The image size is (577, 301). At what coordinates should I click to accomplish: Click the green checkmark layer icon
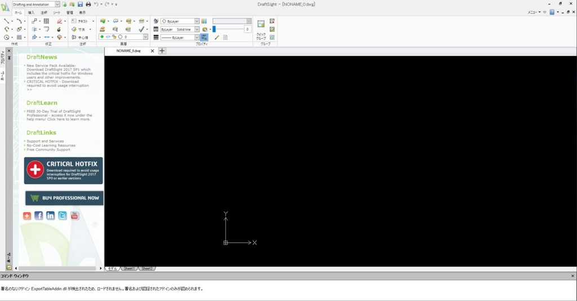point(141,29)
